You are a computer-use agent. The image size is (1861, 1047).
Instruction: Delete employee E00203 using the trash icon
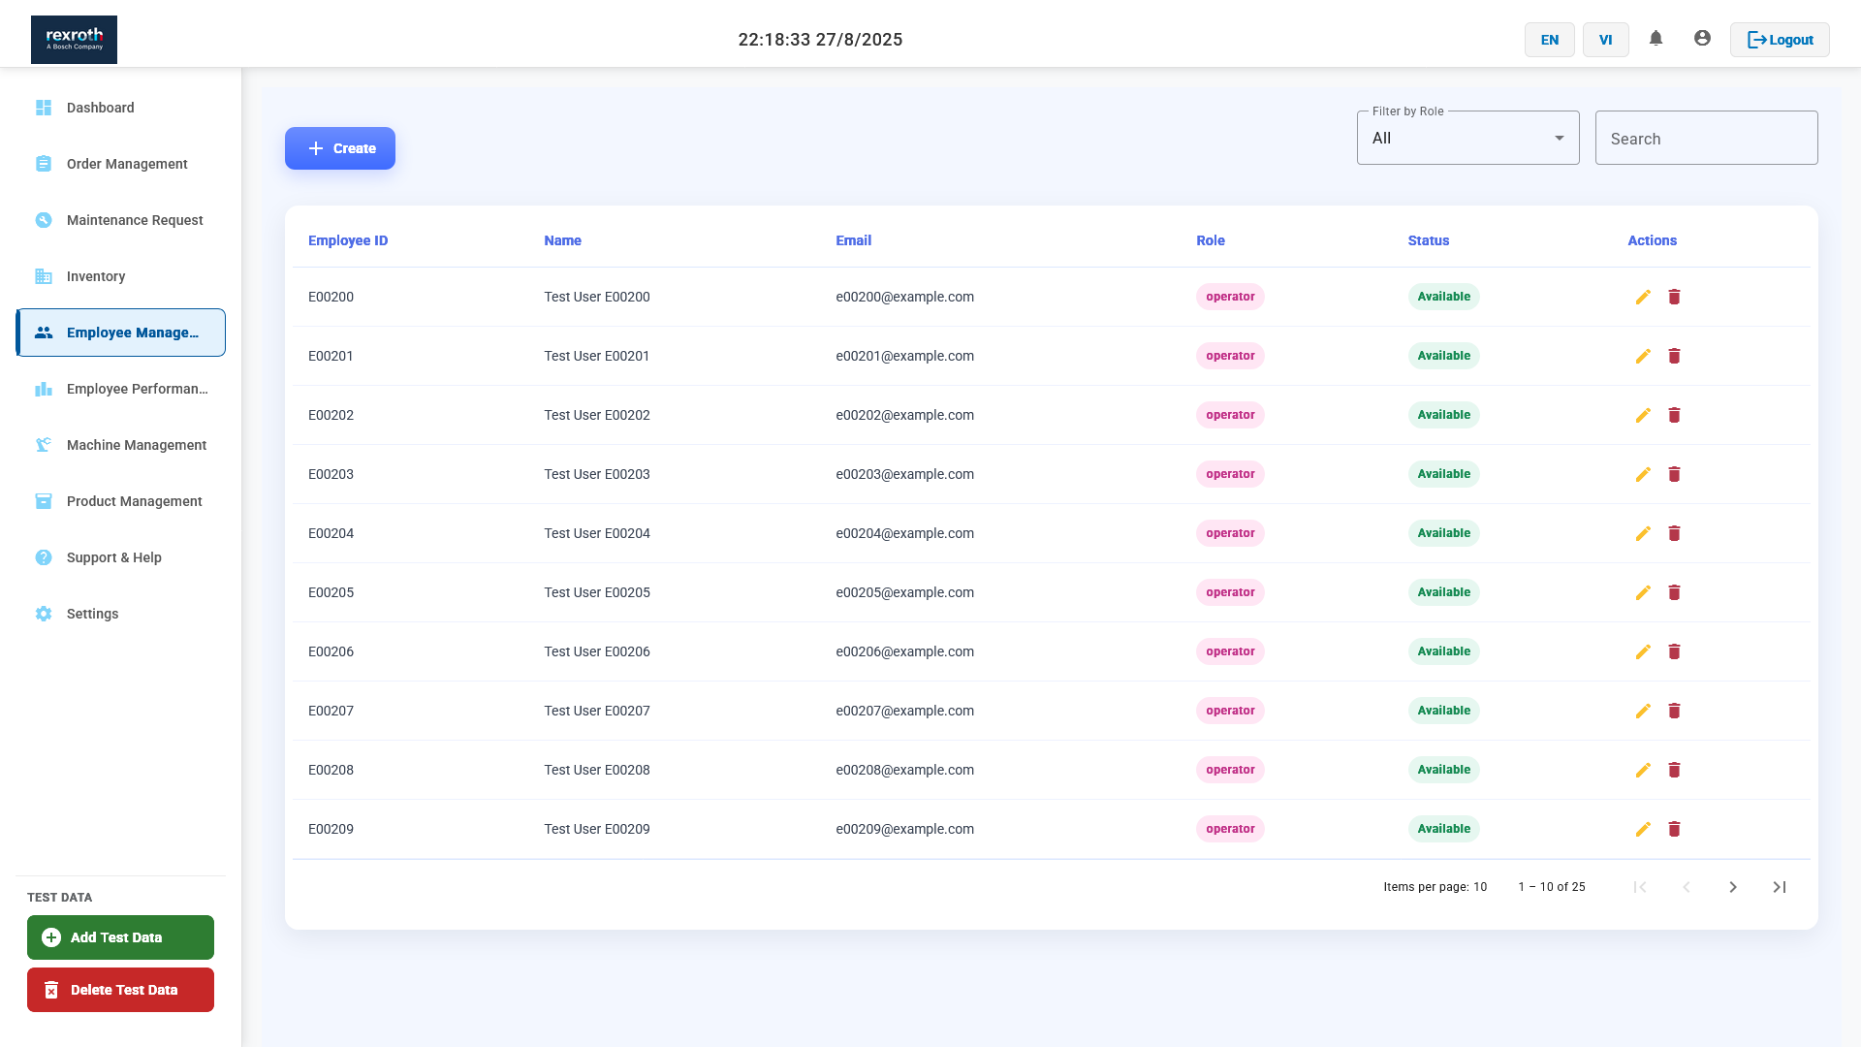pos(1674,474)
